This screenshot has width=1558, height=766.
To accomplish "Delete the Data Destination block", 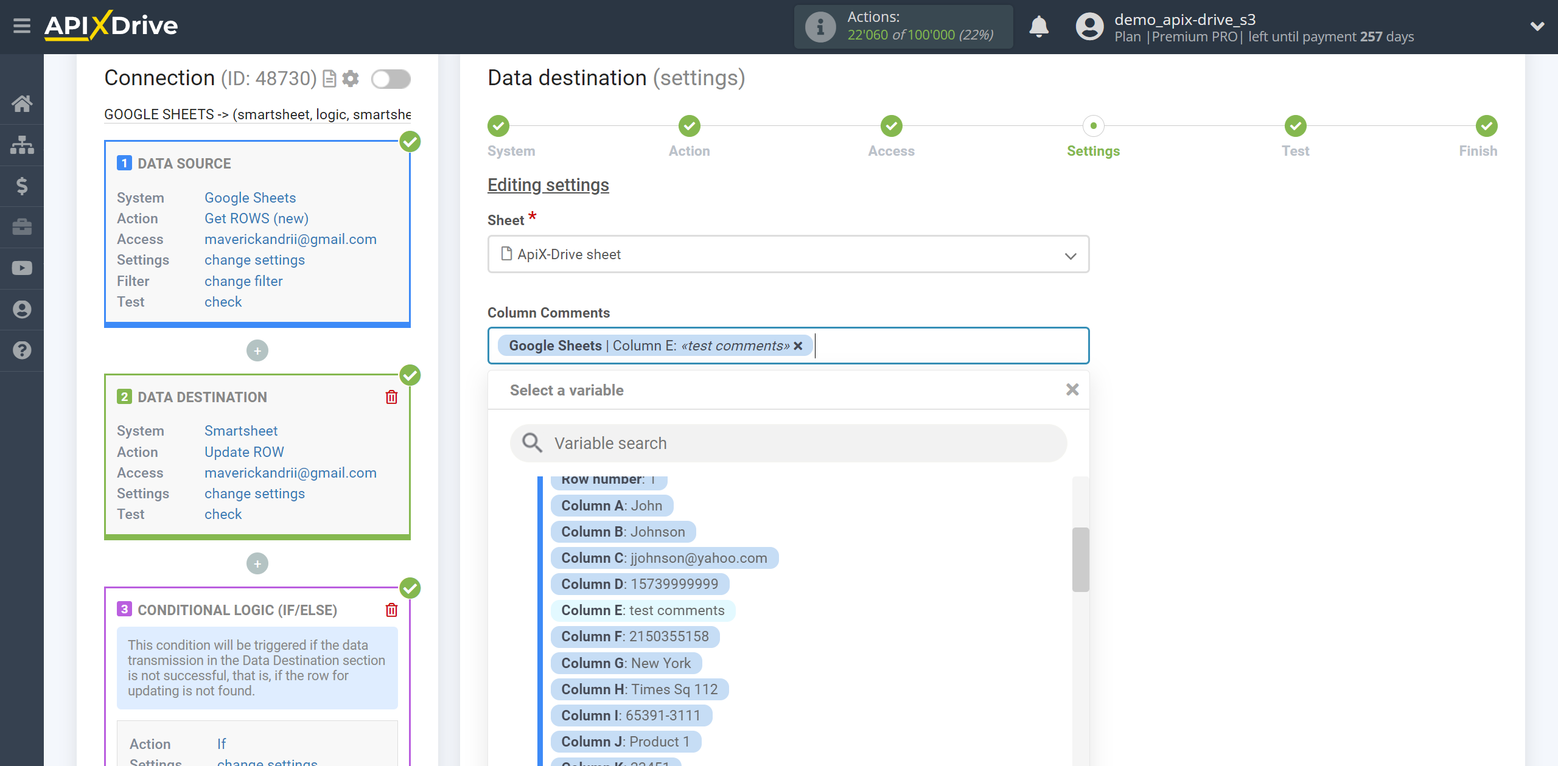I will pyautogui.click(x=391, y=397).
